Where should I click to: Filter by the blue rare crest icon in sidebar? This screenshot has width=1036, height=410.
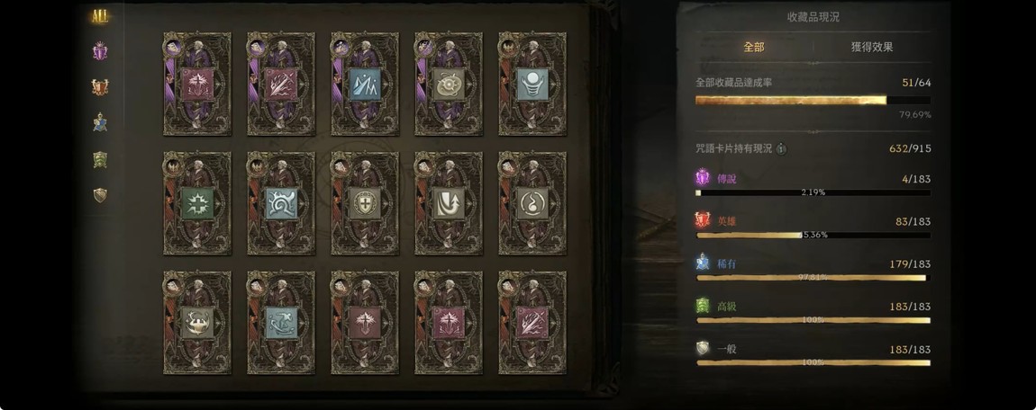click(x=100, y=122)
